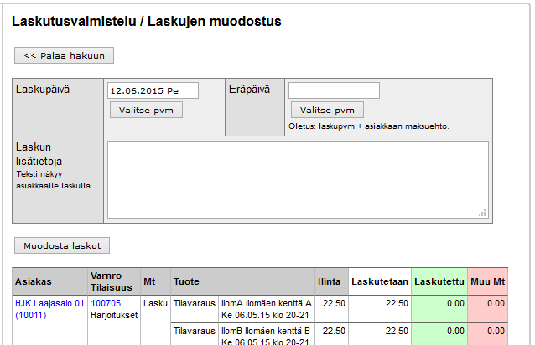The height and width of the screenshot is (345, 535).
Task: Select the pink Muu Mt column header
Action: pyautogui.click(x=487, y=281)
